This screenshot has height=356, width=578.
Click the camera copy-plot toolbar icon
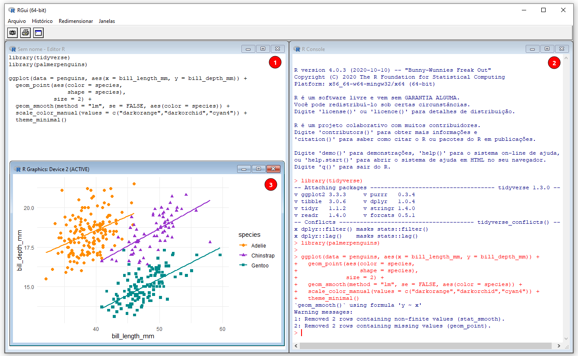point(13,32)
